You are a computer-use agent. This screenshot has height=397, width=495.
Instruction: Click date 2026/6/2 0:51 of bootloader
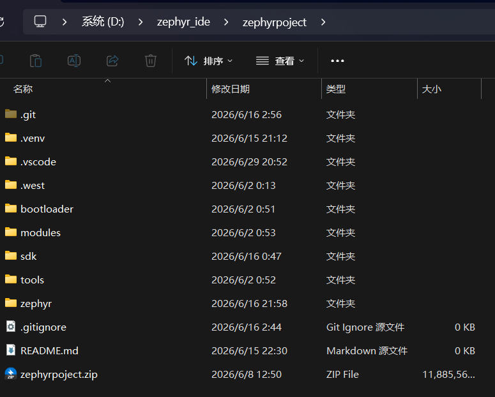tap(243, 209)
